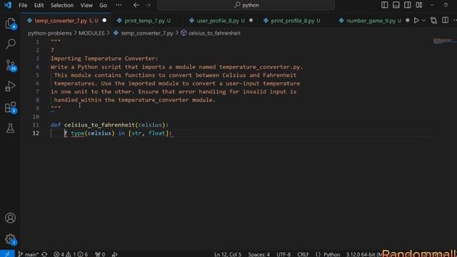Open the Edit menu
Image resolution: width=457 pixels, height=257 pixels.
[x=39, y=5]
